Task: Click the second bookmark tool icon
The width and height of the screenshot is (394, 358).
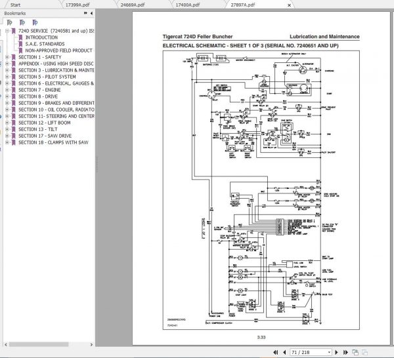Action: (x=22, y=22)
